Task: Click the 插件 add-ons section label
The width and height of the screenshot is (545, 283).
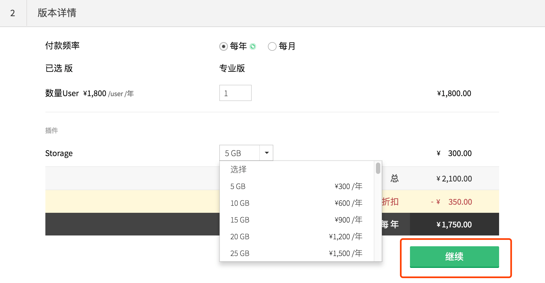Action: (x=52, y=131)
